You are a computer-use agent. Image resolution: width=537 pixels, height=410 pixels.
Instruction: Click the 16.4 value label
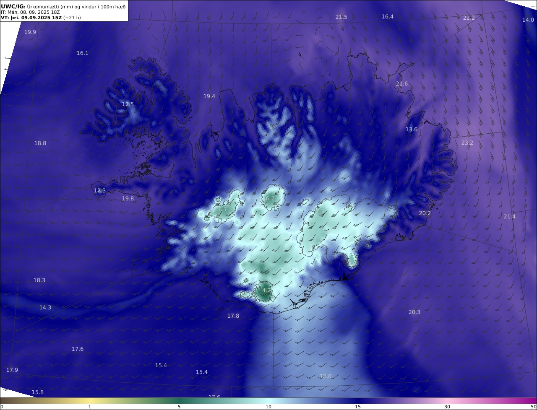388,17
